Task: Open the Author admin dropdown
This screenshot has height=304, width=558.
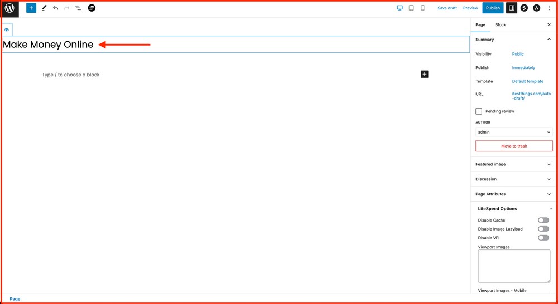Action: [x=514, y=132]
